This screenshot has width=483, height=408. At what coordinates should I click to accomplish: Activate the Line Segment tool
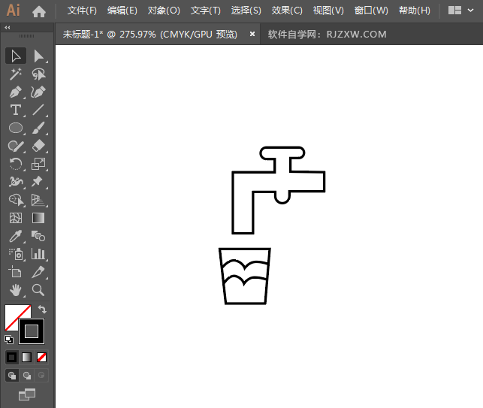tap(38, 110)
